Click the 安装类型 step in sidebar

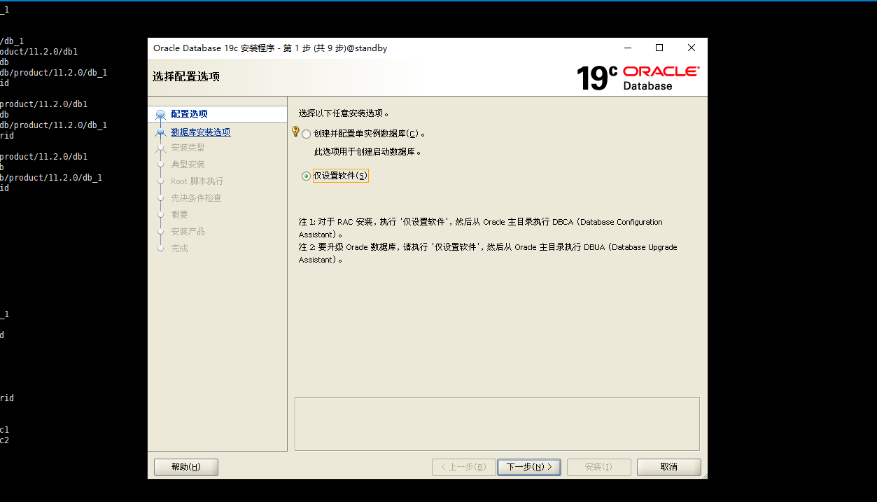pos(188,148)
